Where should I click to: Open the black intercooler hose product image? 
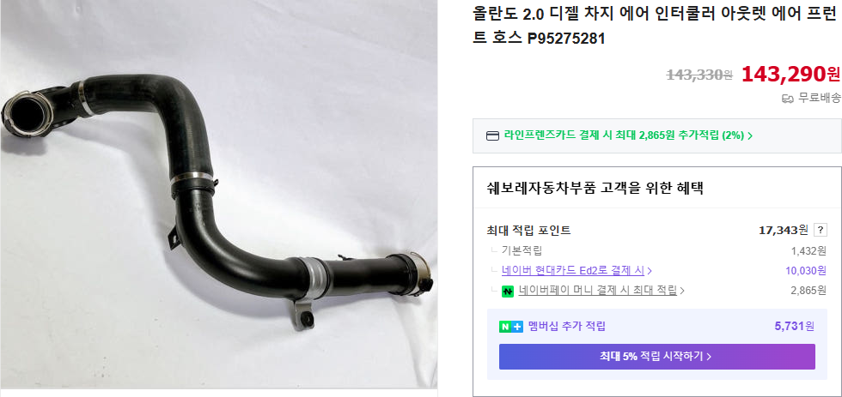click(218, 194)
